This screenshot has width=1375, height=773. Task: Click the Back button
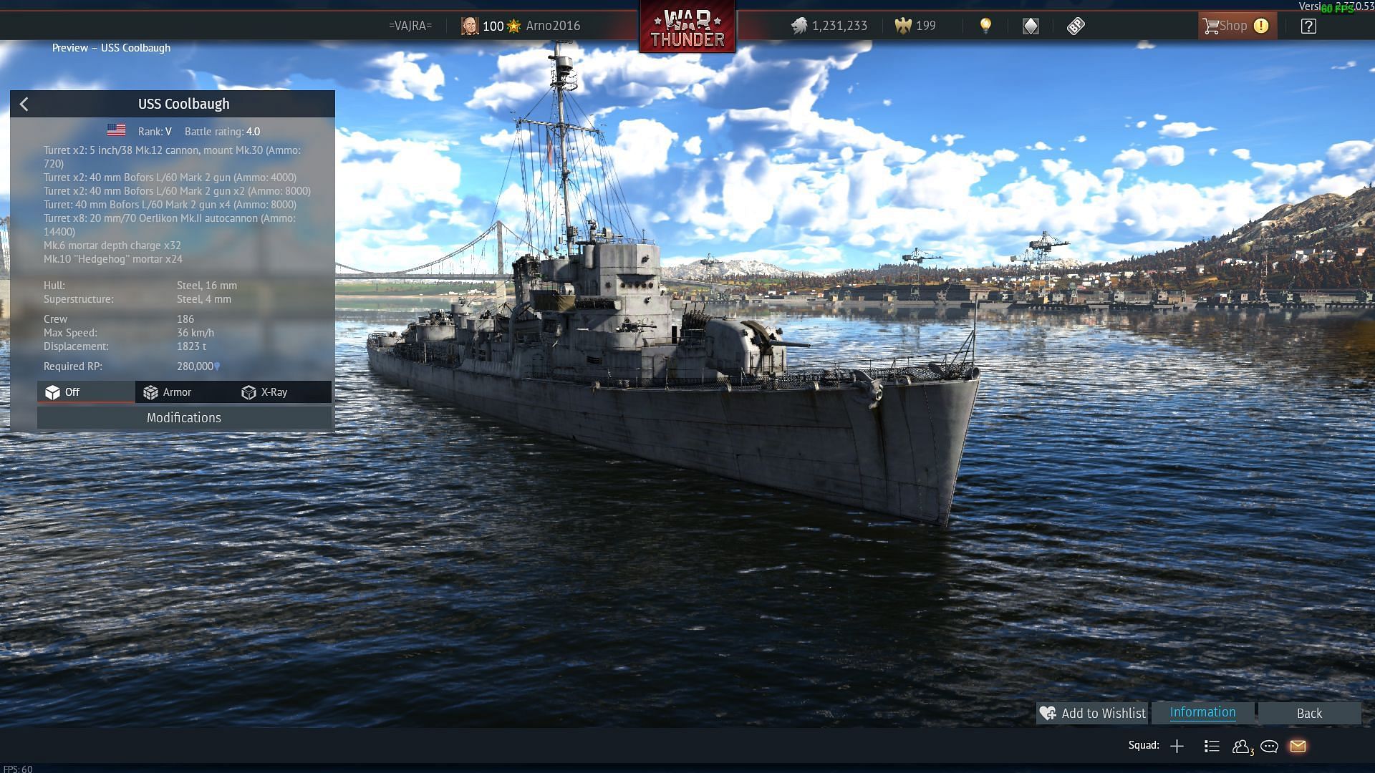pos(1309,713)
